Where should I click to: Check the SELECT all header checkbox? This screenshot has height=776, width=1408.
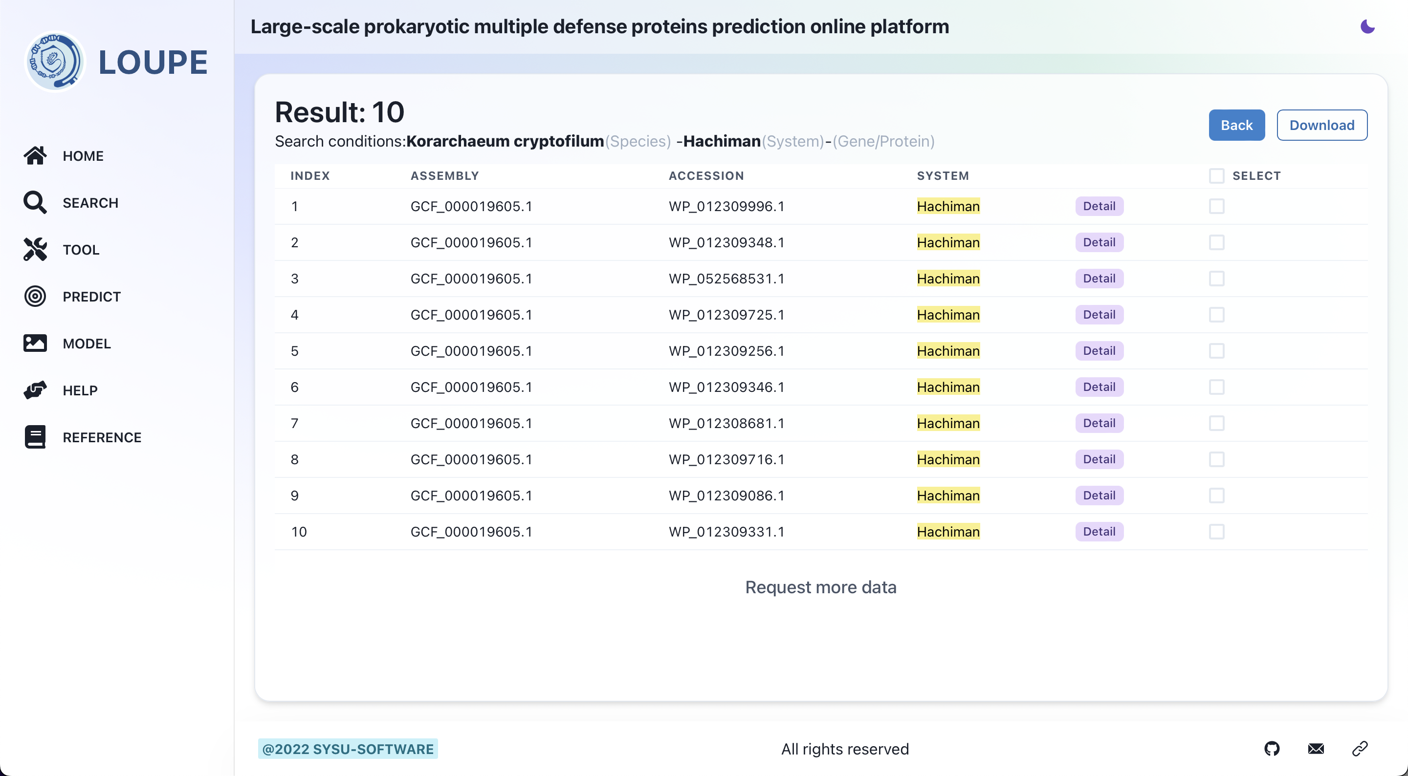click(x=1216, y=176)
